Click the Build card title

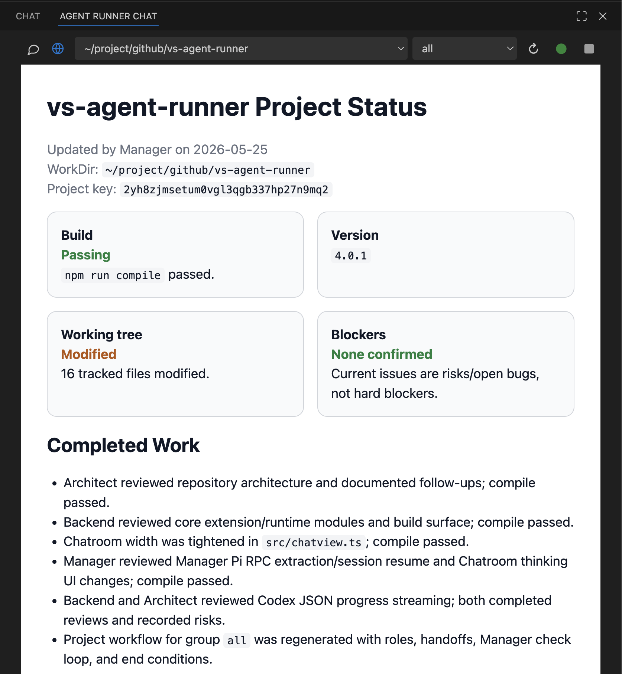tap(77, 235)
